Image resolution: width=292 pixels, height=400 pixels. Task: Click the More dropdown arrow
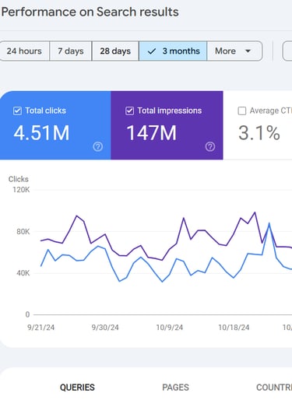coord(248,51)
